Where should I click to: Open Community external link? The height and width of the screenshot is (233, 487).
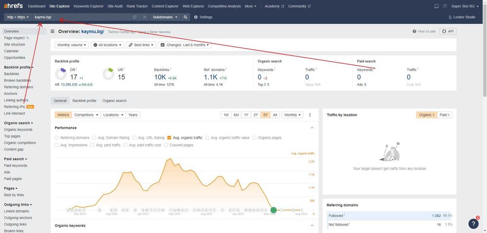coord(300,6)
